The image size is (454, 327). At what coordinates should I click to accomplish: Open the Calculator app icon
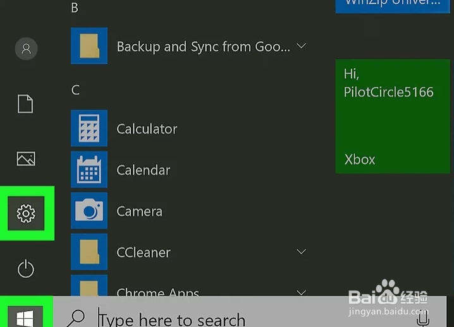[x=89, y=128]
